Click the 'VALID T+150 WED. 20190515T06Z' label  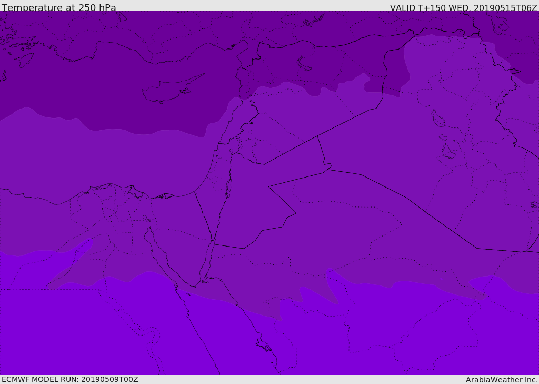pos(463,7)
